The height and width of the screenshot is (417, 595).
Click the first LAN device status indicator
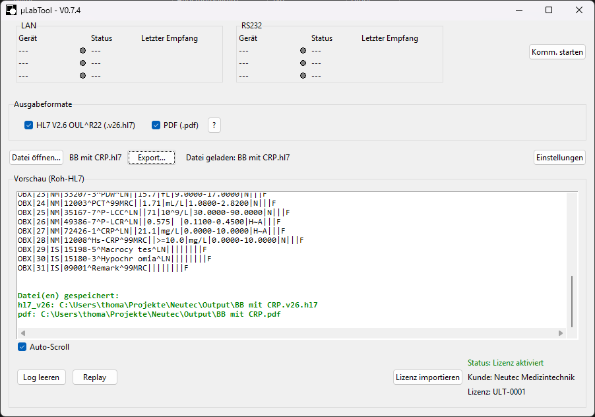pos(82,50)
